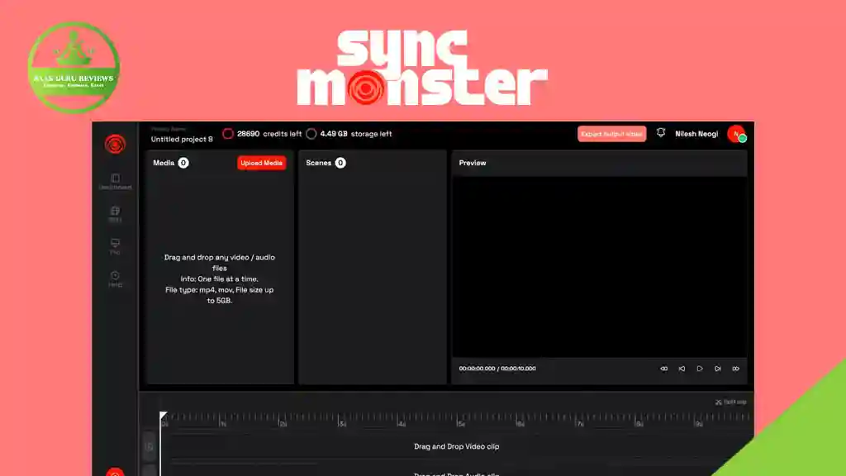Click the Sync Monster logo in sidebar
Image resolution: width=846 pixels, height=476 pixels.
[115, 144]
